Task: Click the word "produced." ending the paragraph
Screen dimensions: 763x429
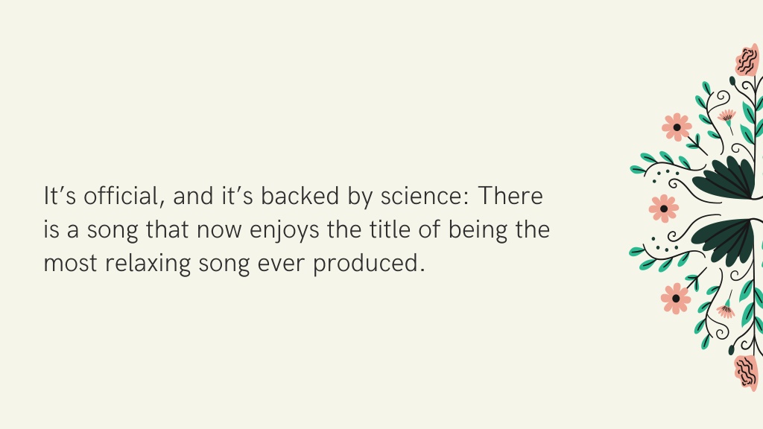Action: click(369, 264)
